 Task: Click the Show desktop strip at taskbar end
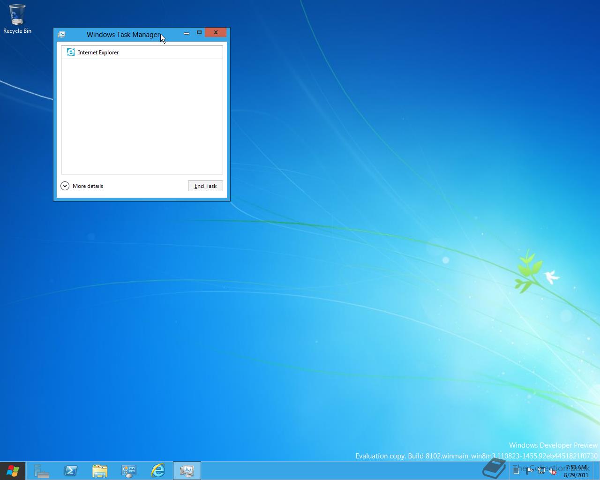click(597, 471)
